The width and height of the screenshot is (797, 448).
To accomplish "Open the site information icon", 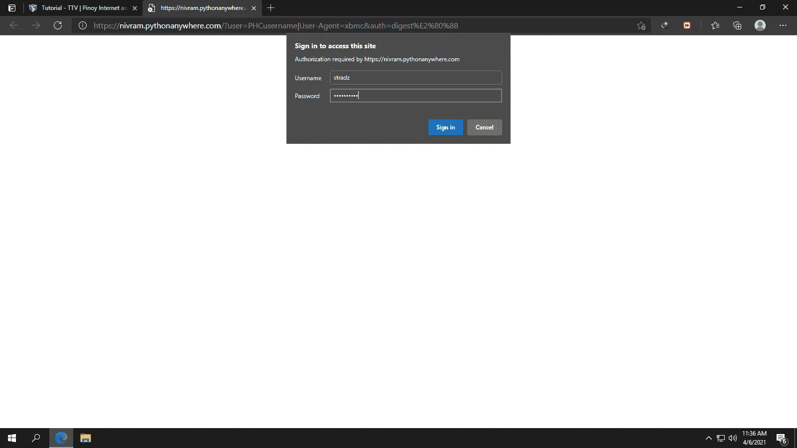I will pyautogui.click(x=83, y=25).
